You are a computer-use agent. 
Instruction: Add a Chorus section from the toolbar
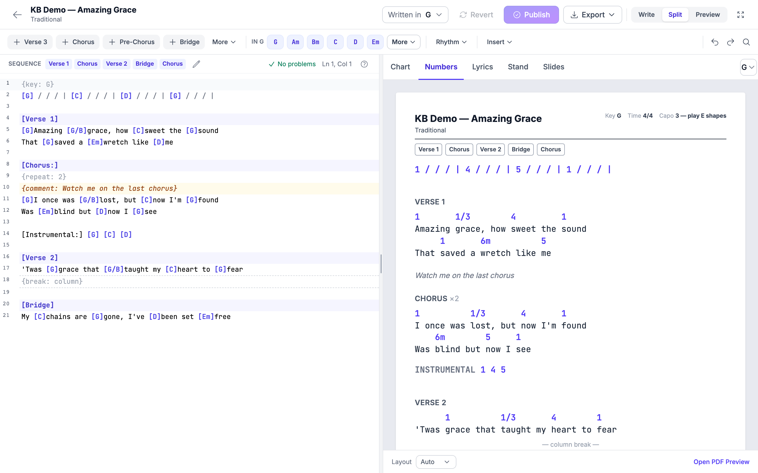click(x=78, y=42)
